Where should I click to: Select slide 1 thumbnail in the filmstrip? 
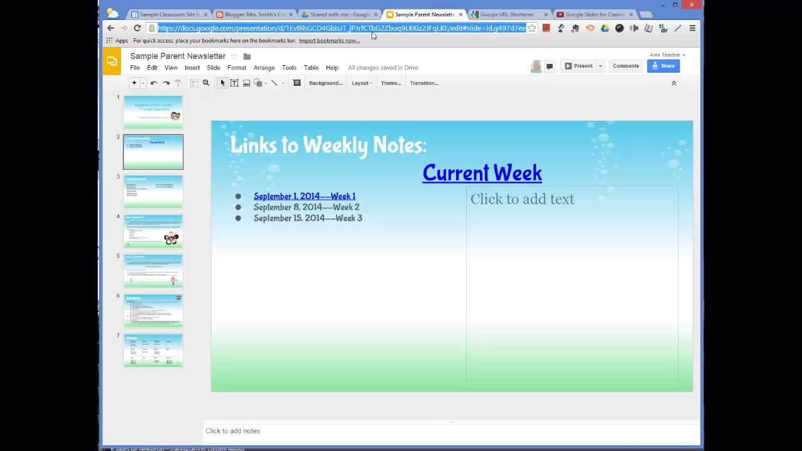click(x=153, y=112)
